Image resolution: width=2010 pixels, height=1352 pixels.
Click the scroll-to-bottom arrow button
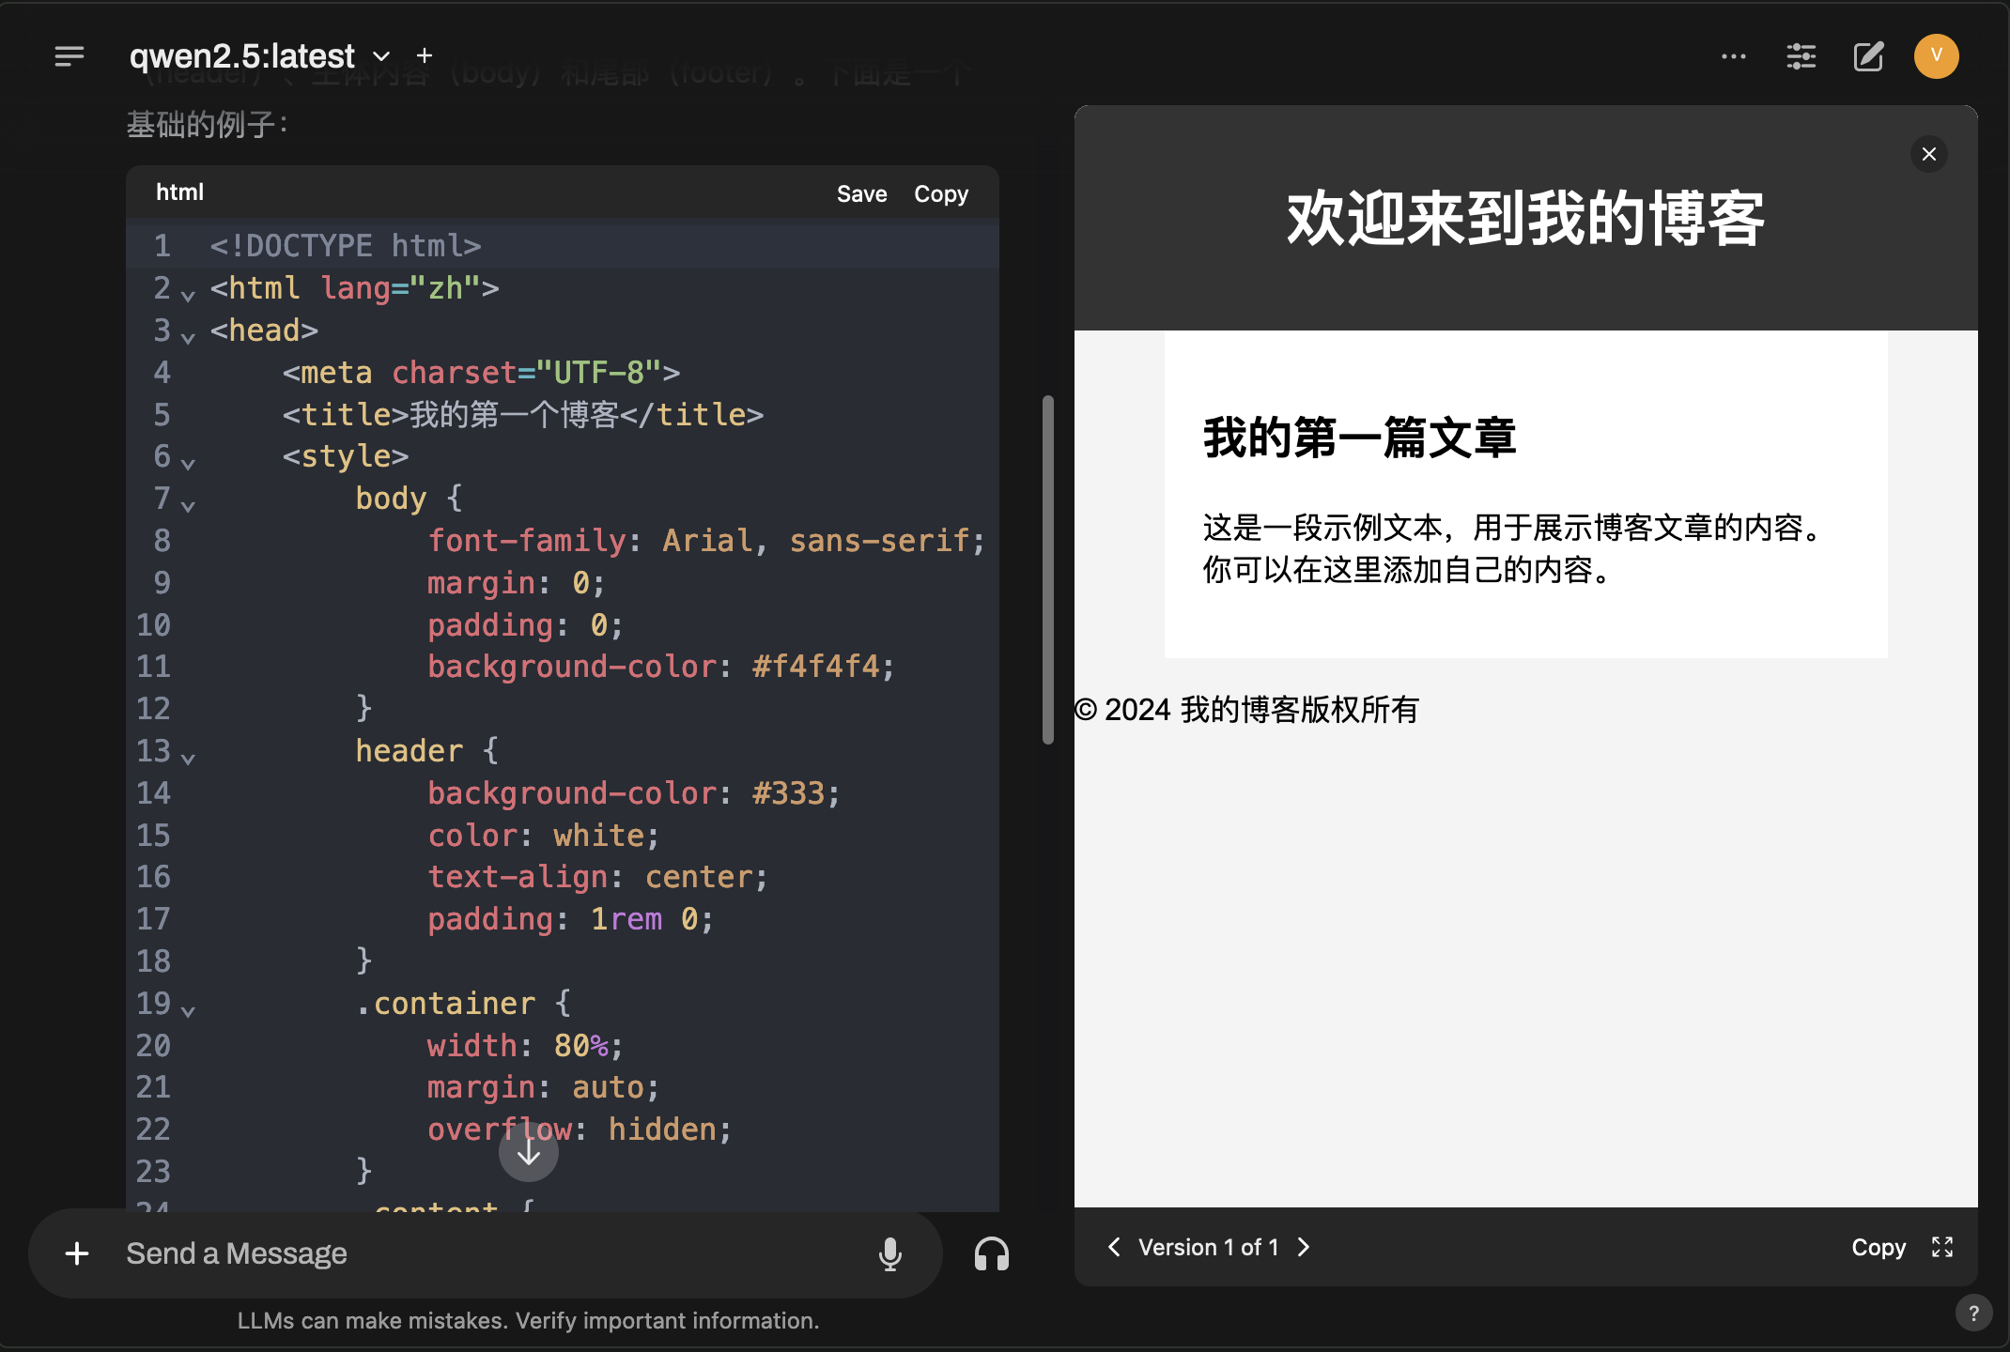529,1152
